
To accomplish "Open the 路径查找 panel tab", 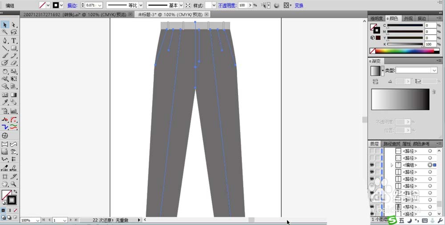I will (x=392, y=144).
